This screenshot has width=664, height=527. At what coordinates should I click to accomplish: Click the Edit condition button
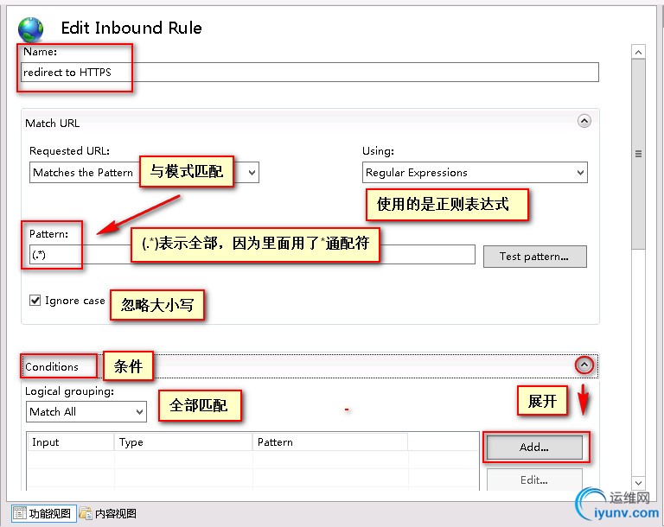(x=534, y=480)
